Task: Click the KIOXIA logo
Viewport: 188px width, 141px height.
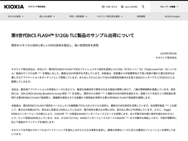Action: pos(14,7)
